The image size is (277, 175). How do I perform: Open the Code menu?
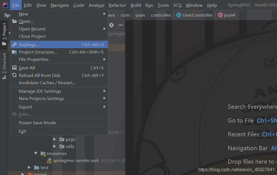point(79,5)
